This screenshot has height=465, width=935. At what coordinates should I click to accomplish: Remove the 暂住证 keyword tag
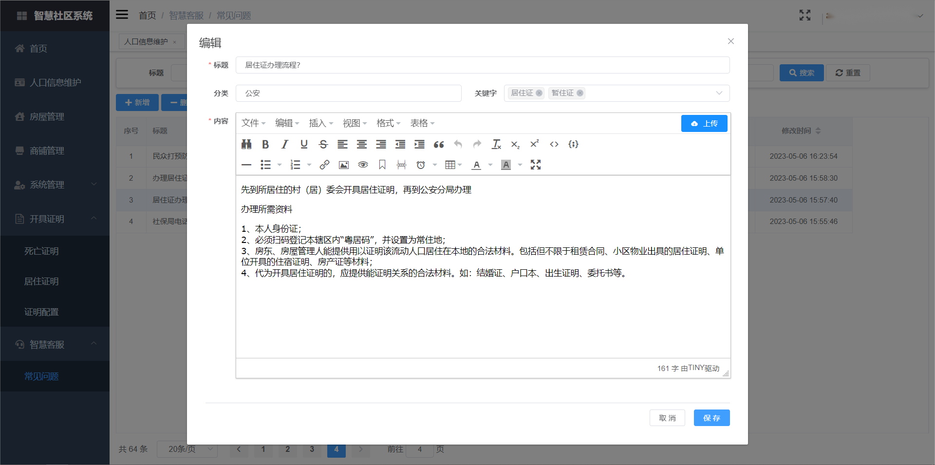580,93
